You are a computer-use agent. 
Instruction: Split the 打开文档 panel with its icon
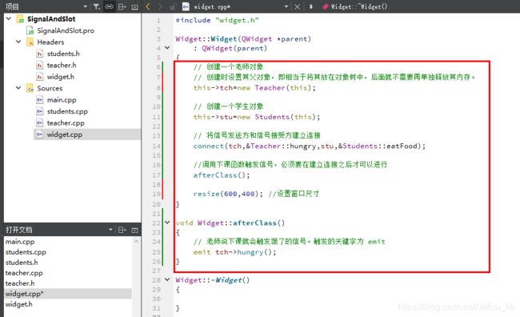[x=122, y=230]
